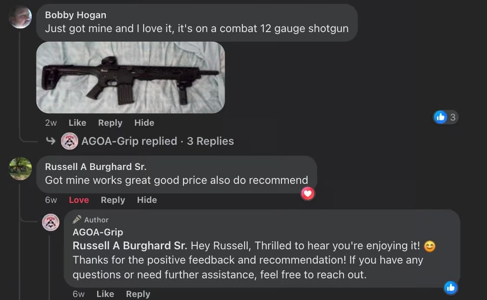Reply to AGOA-Grip's author comment
This screenshot has height=300, width=487.
138,294
